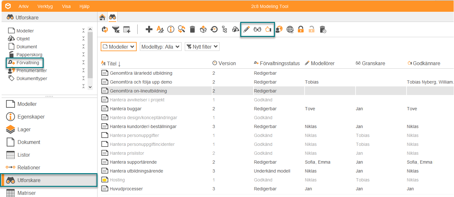Viewport: 454px width, 197px height.
Task: Click the open box with up-arrow icon
Action: (203, 30)
